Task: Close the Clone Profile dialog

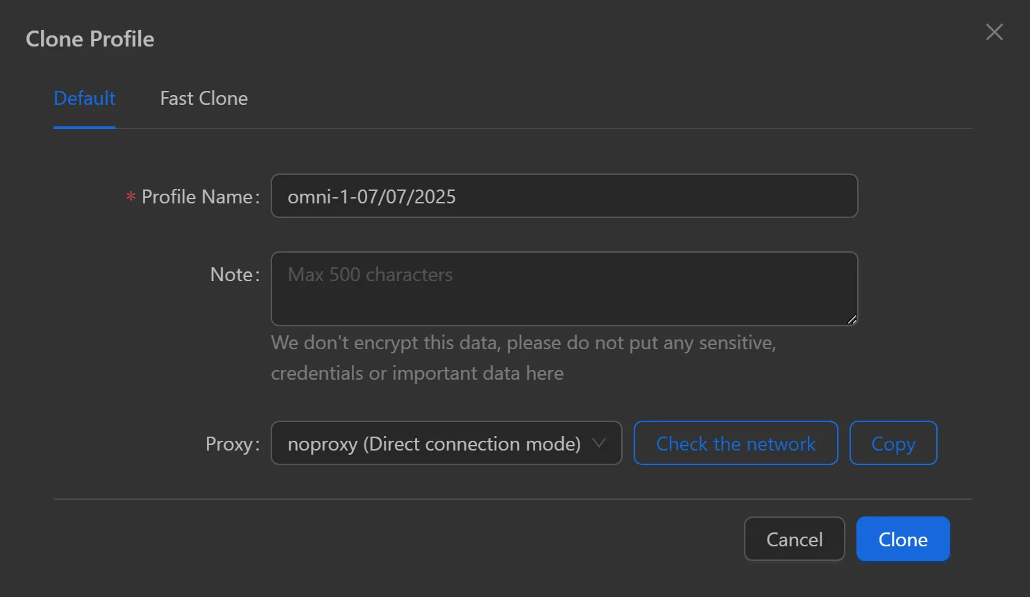Action: [x=994, y=32]
